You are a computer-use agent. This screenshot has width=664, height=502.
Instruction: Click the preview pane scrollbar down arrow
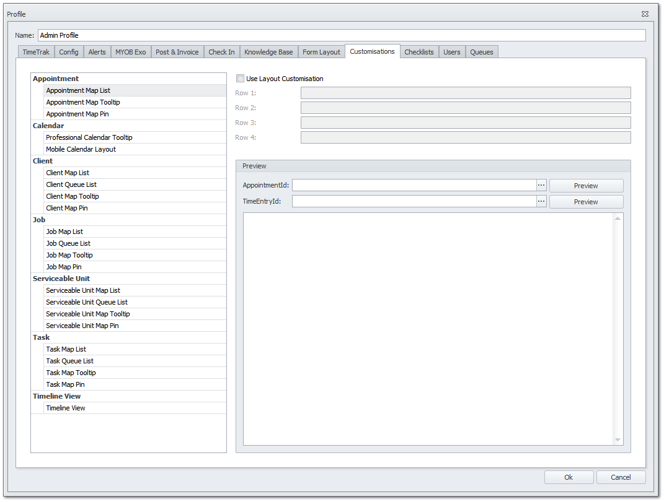coord(618,439)
